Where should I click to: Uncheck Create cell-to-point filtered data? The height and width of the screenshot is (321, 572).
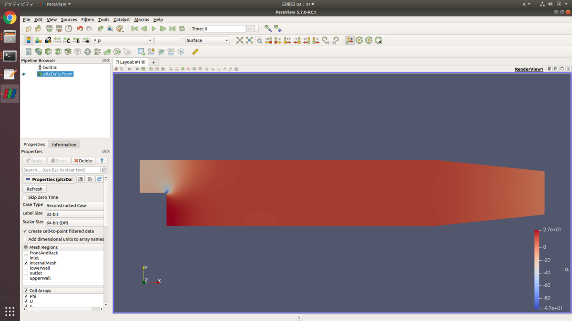[x=25, y=231]
